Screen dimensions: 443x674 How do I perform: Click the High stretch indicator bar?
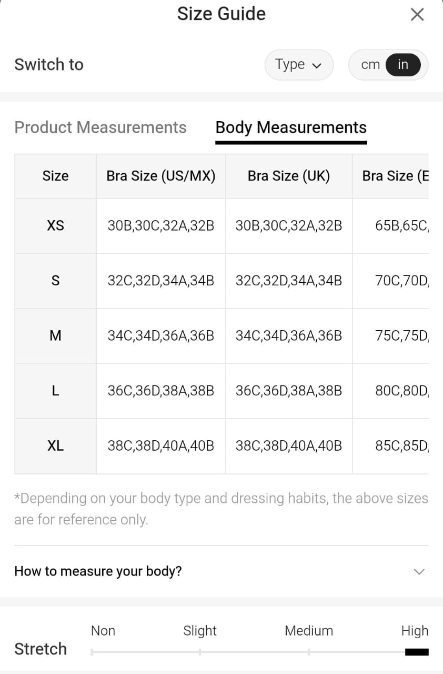click(x=417, y=652)
